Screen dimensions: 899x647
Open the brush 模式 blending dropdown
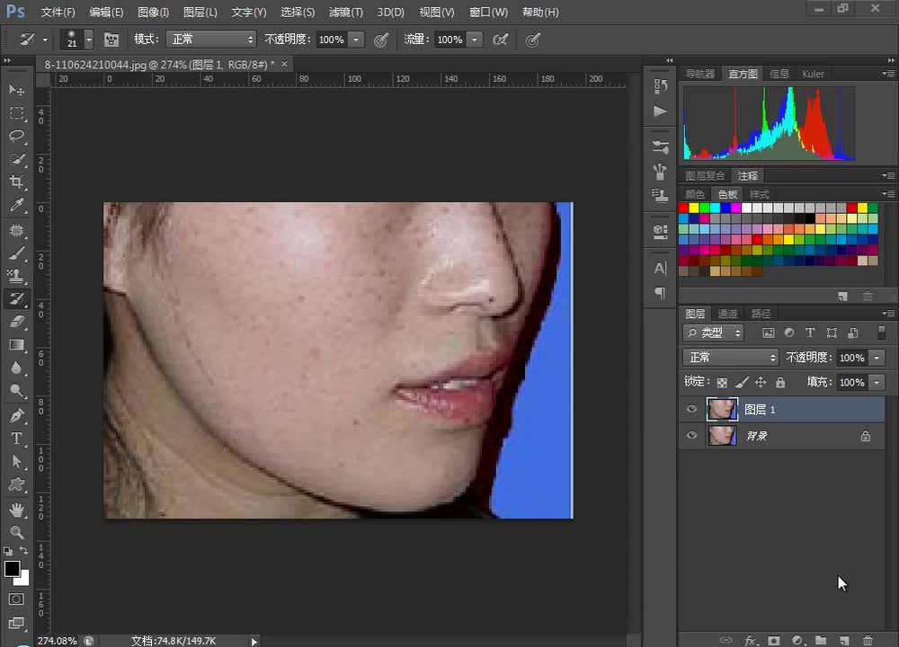click(212, 40)
